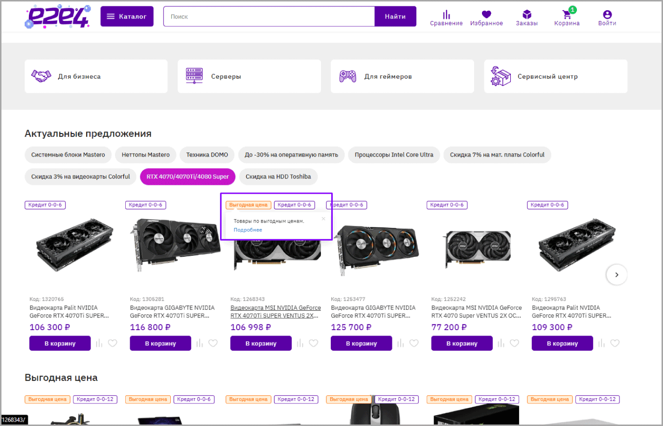Favorite the GIGABYTE 116 800 ₽ card
Viewport: 663px width, 426px height.
pos(213,343)
